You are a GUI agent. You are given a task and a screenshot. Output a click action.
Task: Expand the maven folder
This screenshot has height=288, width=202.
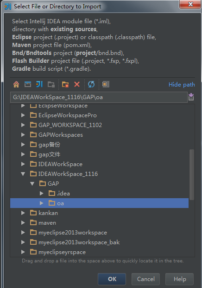[23, 222]
